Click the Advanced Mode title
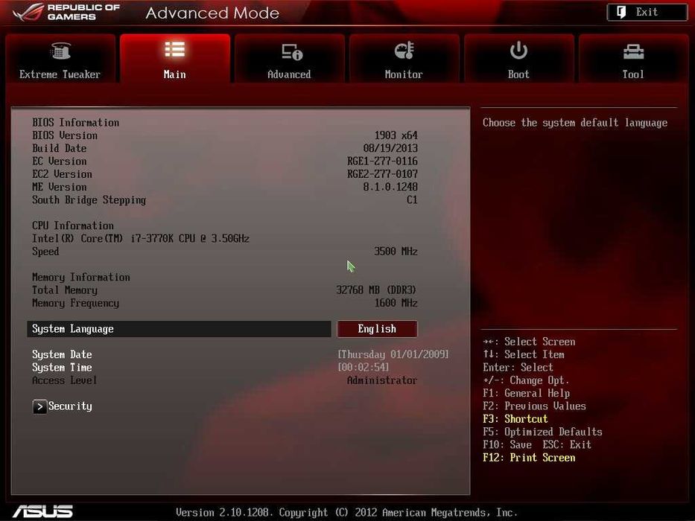The height and width of the screenshot is (521, 695). (x=212, y=13)
